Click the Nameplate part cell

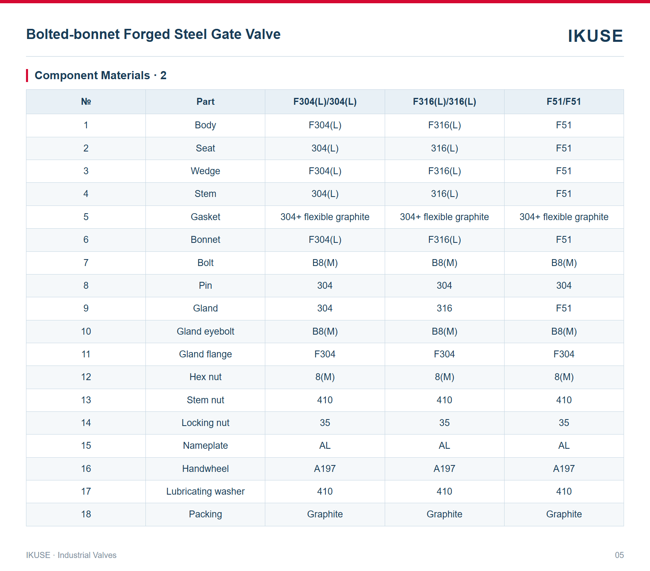206,446
